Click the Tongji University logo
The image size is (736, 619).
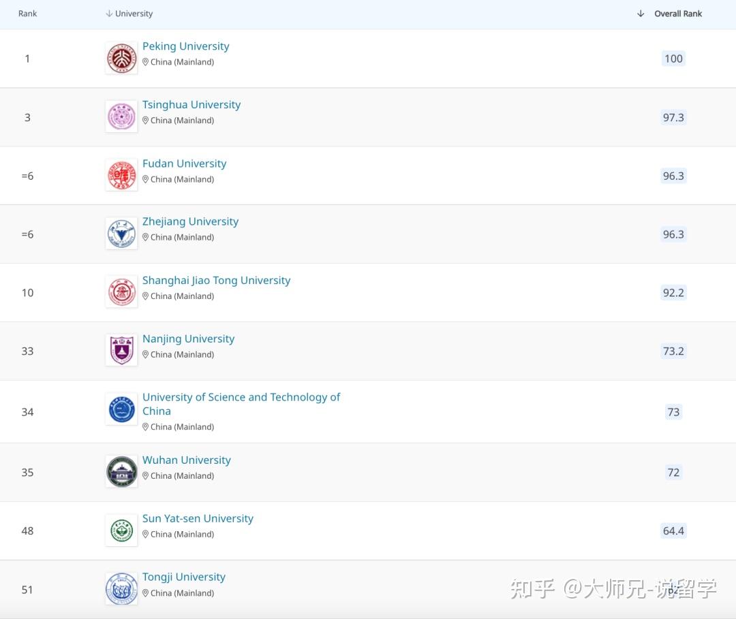121,588
